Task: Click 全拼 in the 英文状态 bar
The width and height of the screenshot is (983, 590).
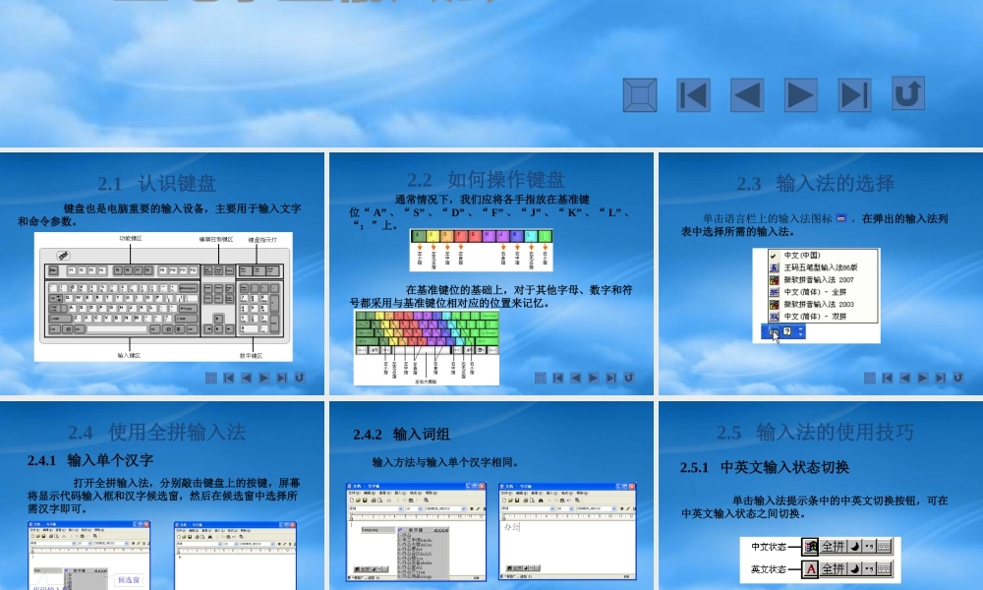Action: pyautogui.click(x=834, y=569)
